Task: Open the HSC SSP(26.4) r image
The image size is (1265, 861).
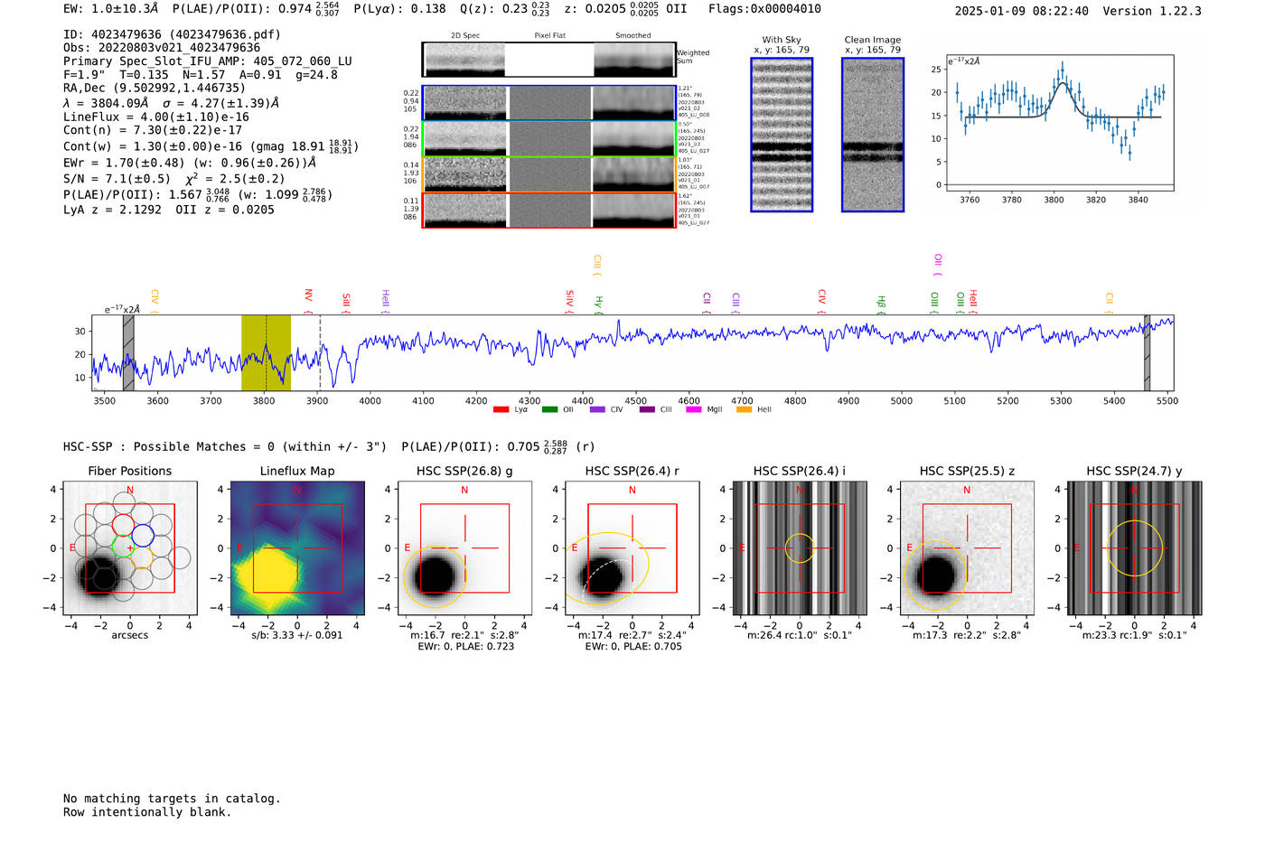Action: click(632, 547)
